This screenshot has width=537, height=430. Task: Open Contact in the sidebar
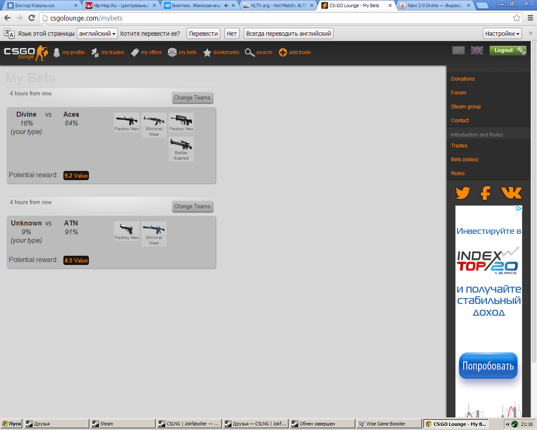click(460, 121)
